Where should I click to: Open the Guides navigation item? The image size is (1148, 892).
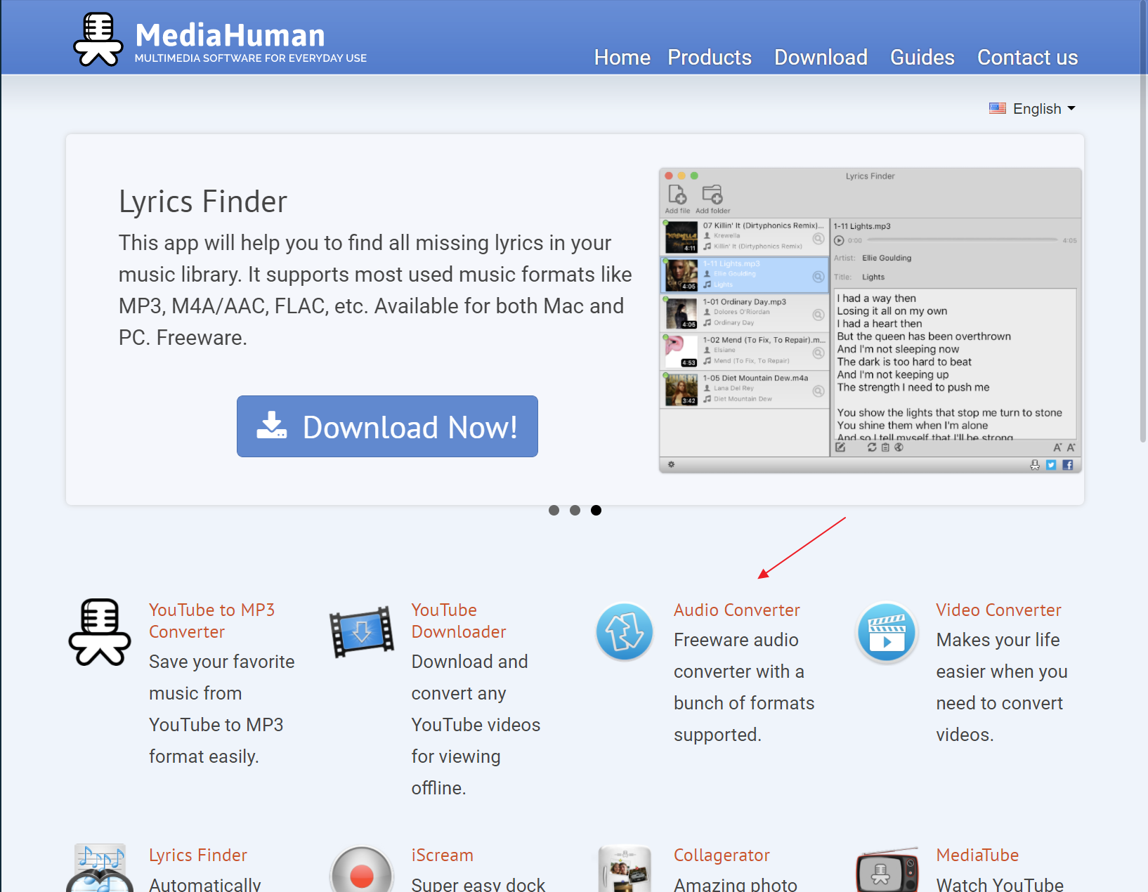point(922,58)
